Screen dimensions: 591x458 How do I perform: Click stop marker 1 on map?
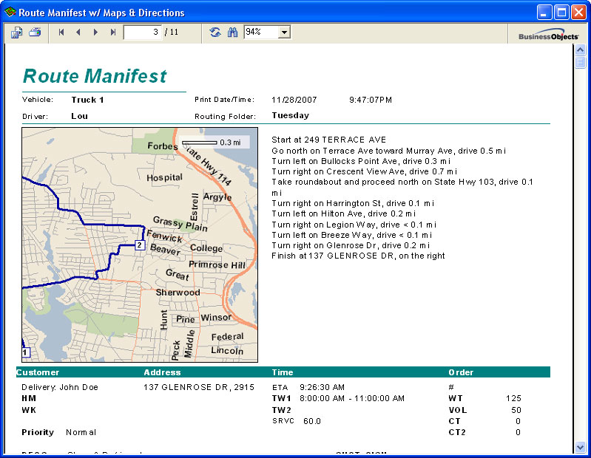click(x=26, y=352)
